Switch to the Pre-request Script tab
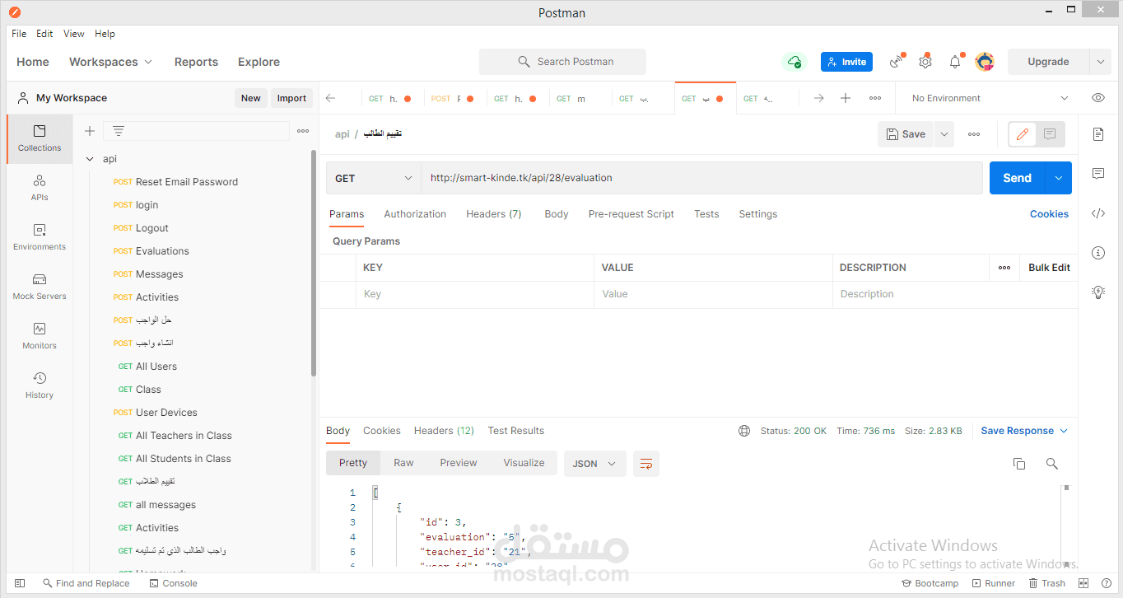The image size is (1123, 598). point(631,214)
